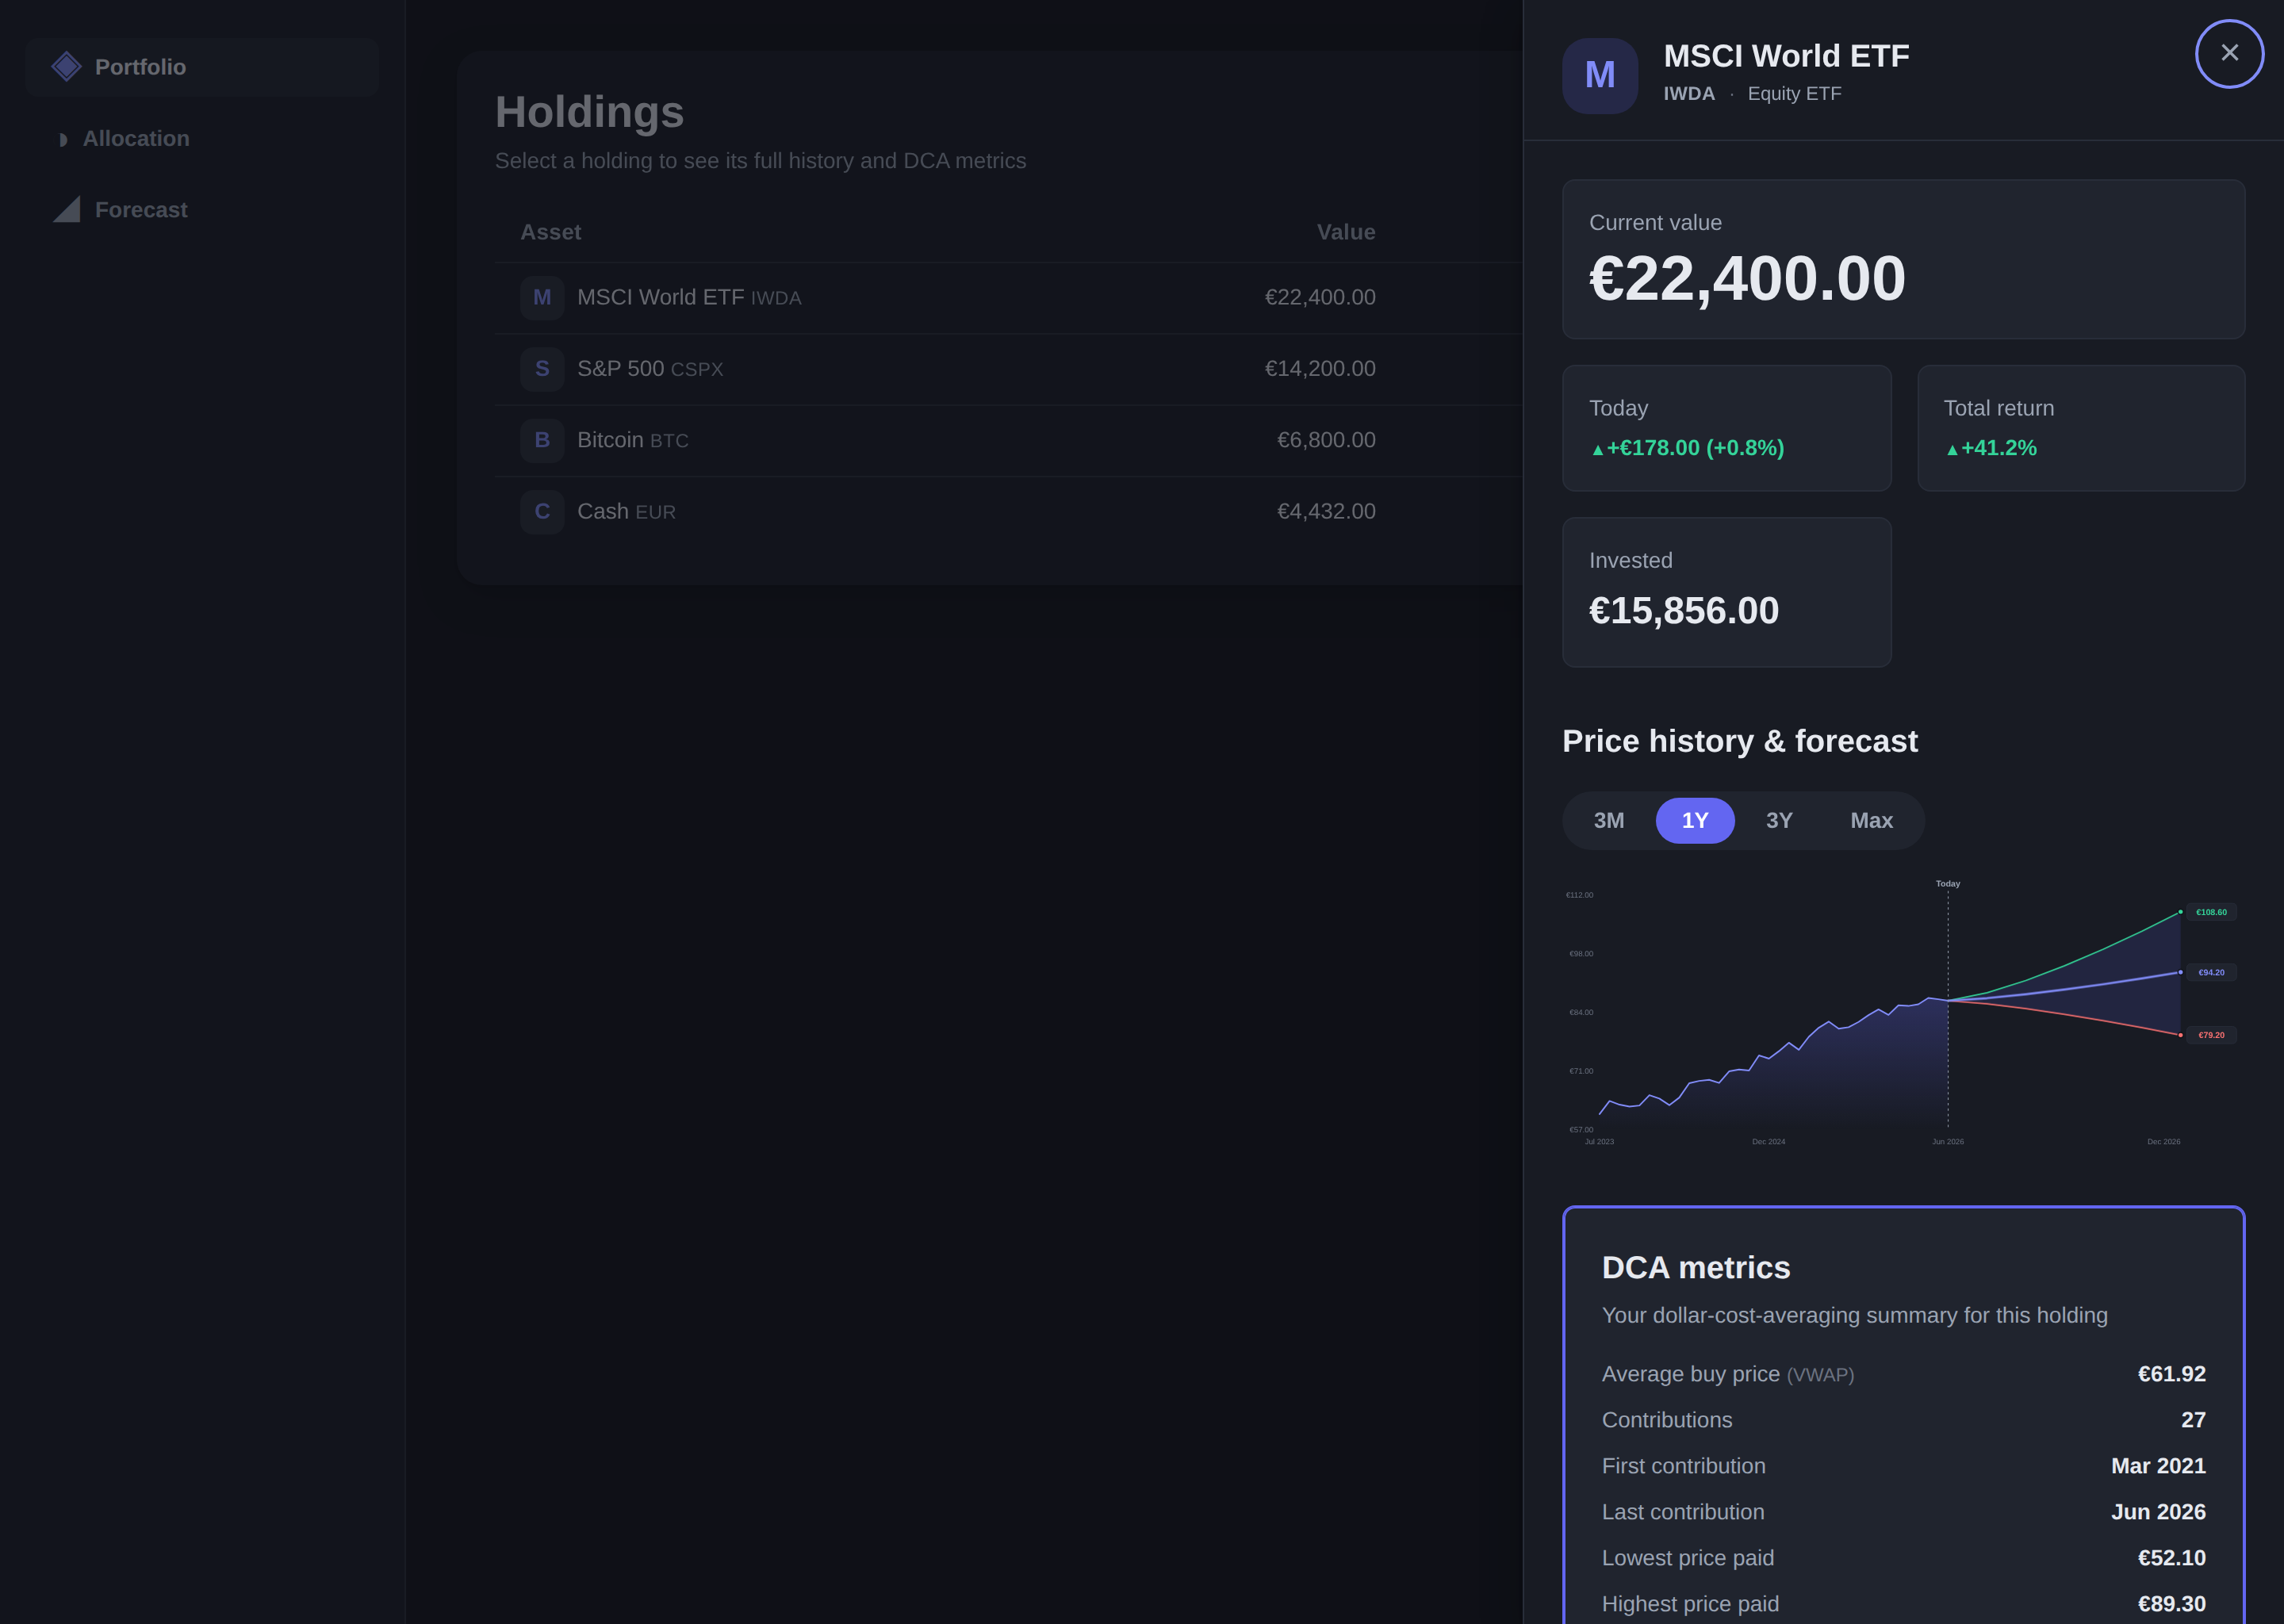Click the Forecast triangle icon
This screenshot has height=1624, width=2284.
tap(66, 210)
